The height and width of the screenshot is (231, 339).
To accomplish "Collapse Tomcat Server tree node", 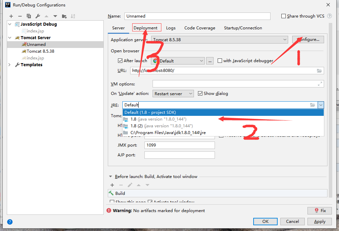I will click(10, 38).
